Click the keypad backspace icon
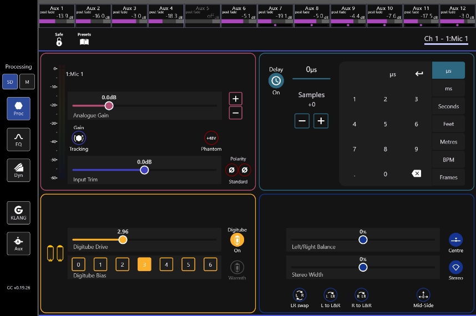This screenshot has height=316, width=476. 416,174
